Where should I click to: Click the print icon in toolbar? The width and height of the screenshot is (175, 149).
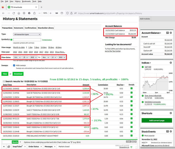tap(29, 13)
